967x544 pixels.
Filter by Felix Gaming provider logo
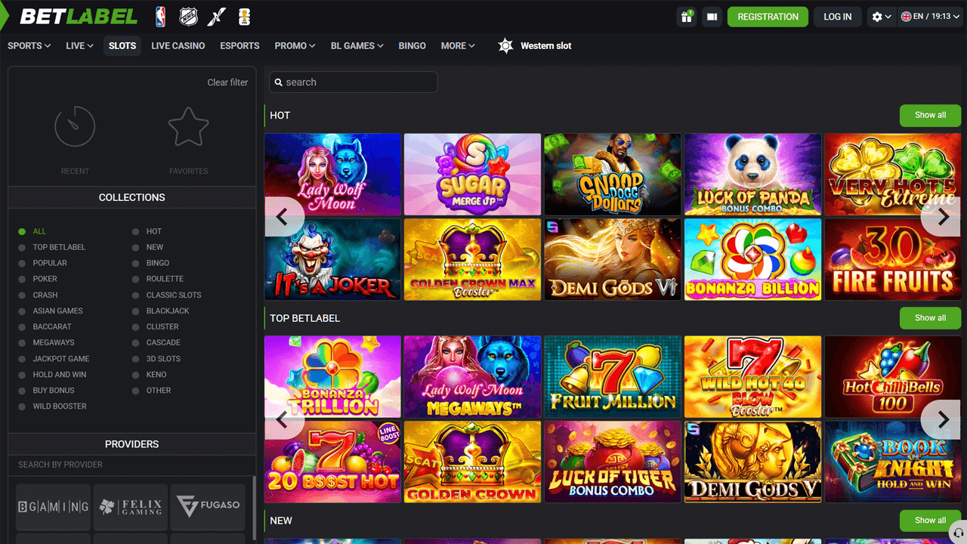pos(131,507)
